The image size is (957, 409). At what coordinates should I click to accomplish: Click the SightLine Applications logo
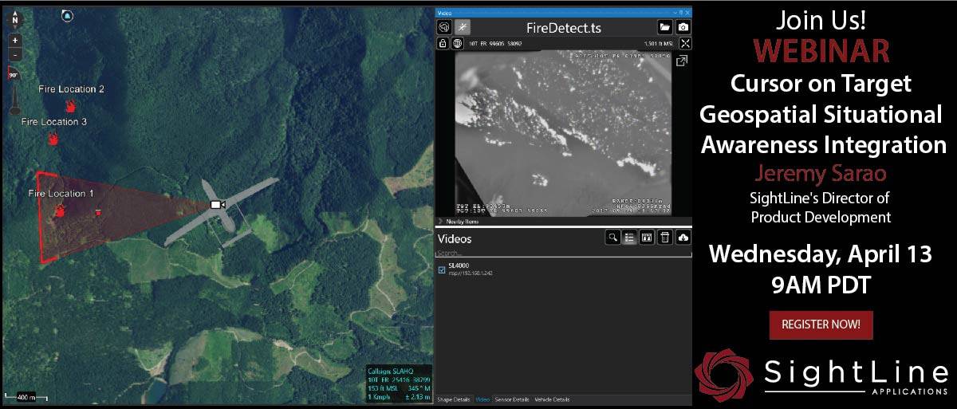click(821, 374)
